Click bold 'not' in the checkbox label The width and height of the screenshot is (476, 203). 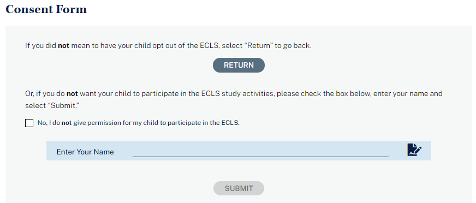tap(67, 123)
